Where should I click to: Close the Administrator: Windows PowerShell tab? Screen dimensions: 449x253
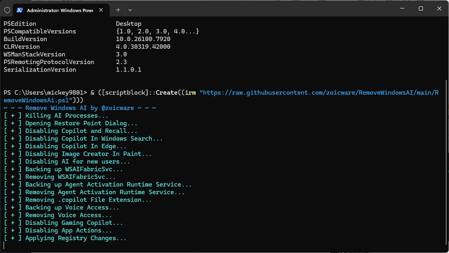103,10
